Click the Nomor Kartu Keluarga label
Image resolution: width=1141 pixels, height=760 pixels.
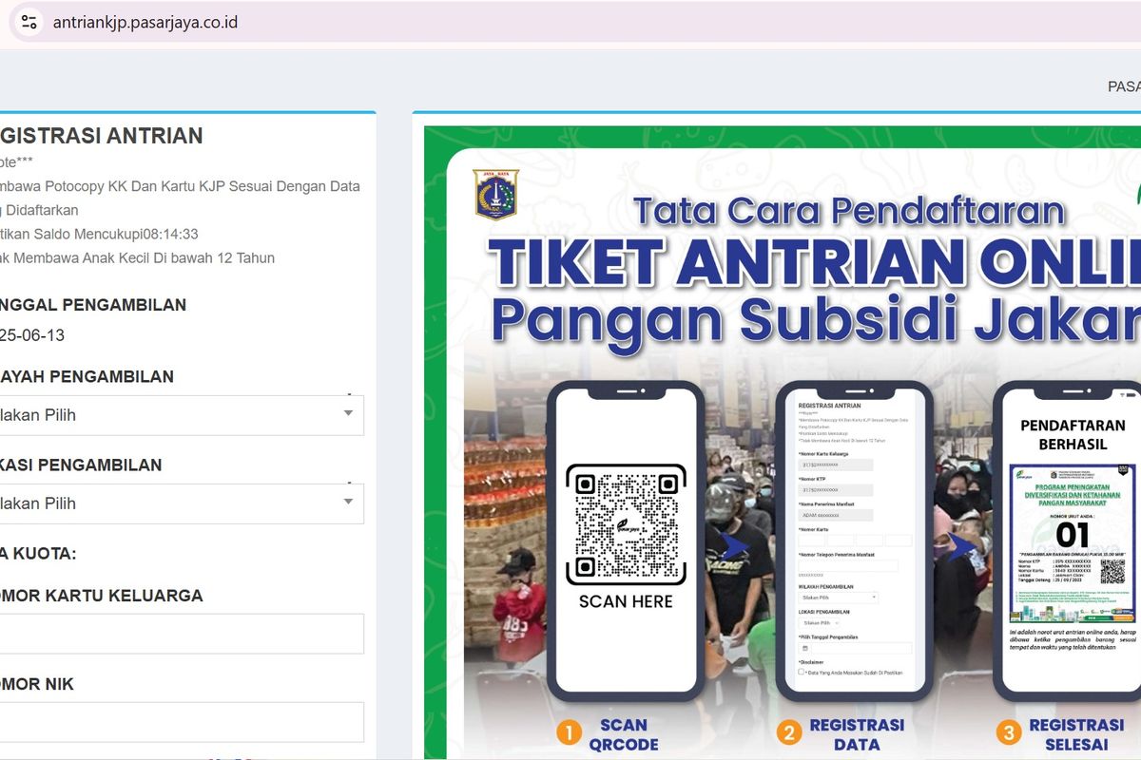102,596
